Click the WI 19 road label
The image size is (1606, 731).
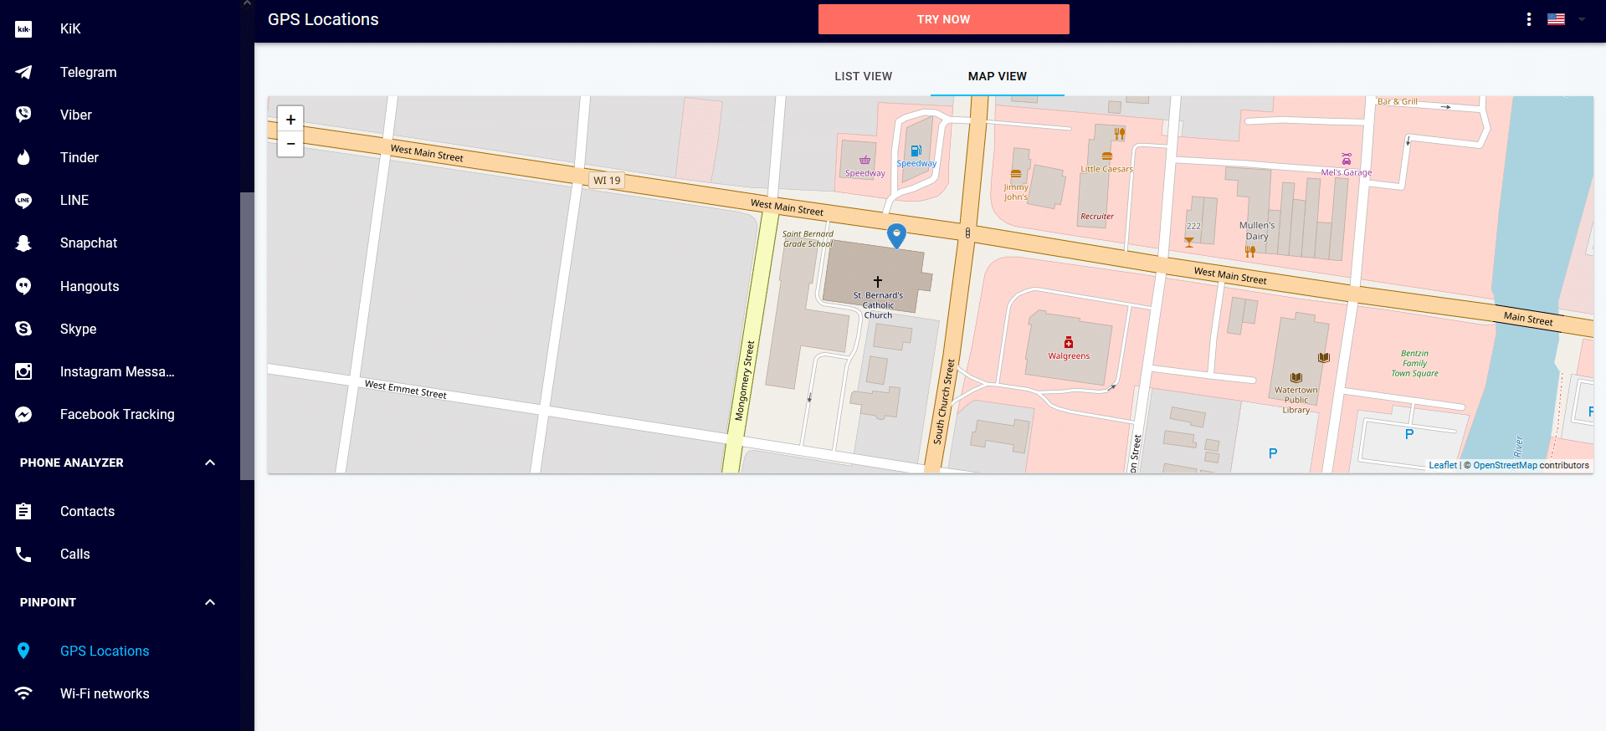click(x=607, y=180)
